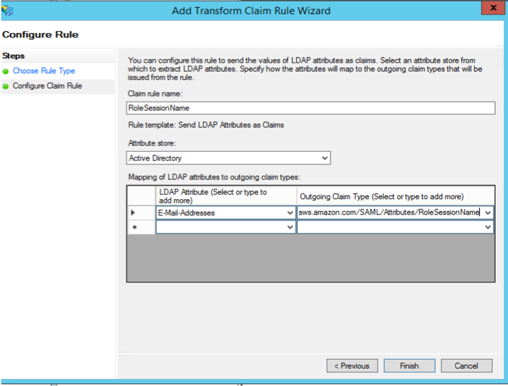The width and height of the screenshot is (508, 386).
Task: Expand the RoleSessionName outgoing claim type dropdown
Action: 488,212
